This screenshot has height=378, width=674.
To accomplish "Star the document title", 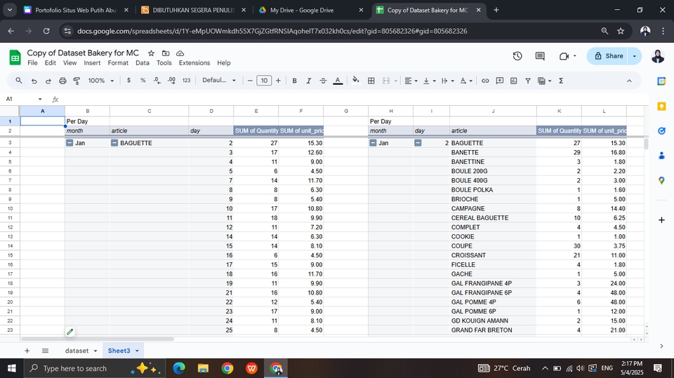I will (x=151, y=53).
